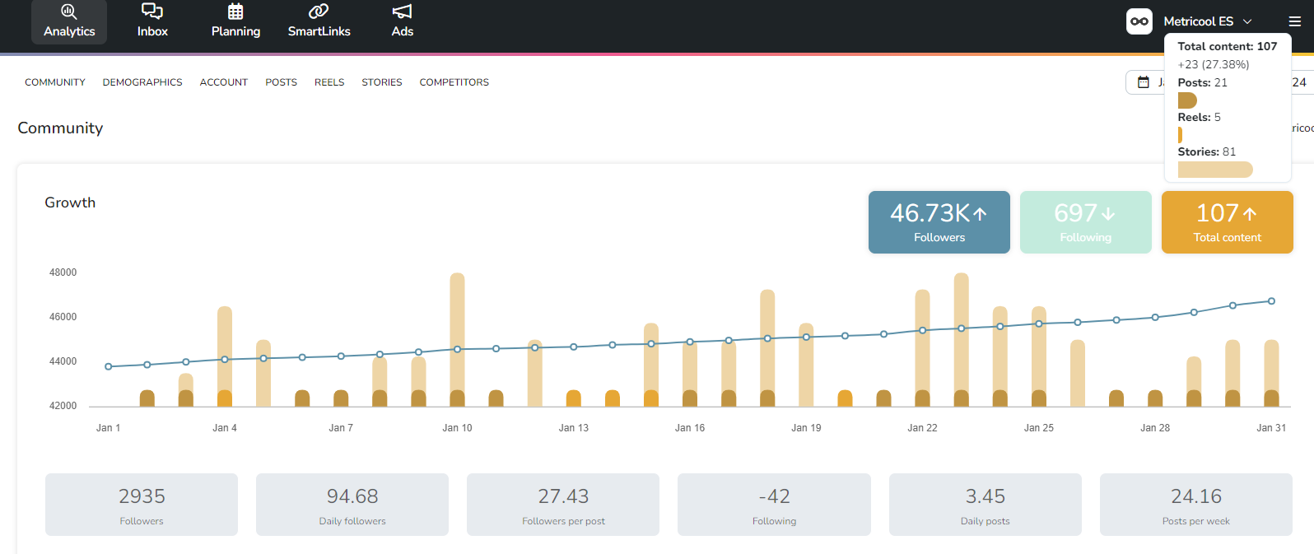The height and width of the screenshot is (554, 1314).
Task: Go to the Reels tab
Action: pos(329,82)
